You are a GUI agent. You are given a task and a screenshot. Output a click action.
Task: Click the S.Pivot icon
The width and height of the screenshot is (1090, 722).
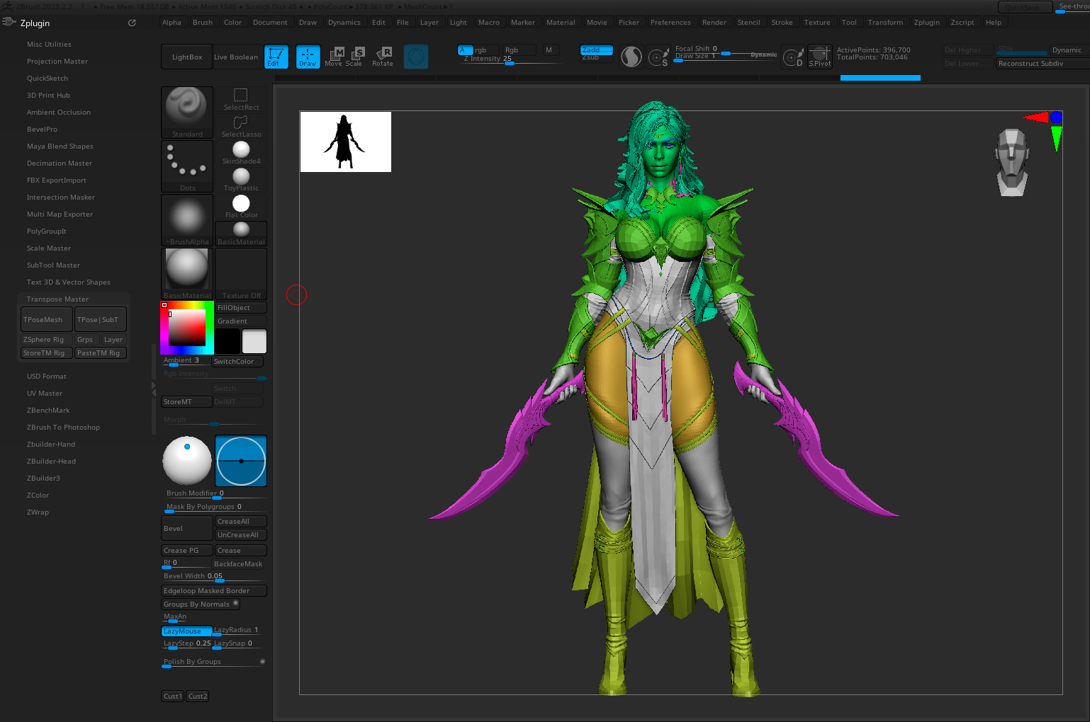[820, 57]
